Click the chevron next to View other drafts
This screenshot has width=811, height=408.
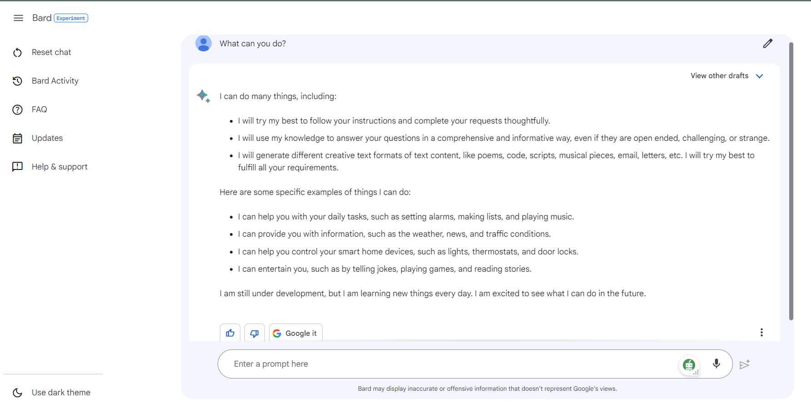coord(759,76)
